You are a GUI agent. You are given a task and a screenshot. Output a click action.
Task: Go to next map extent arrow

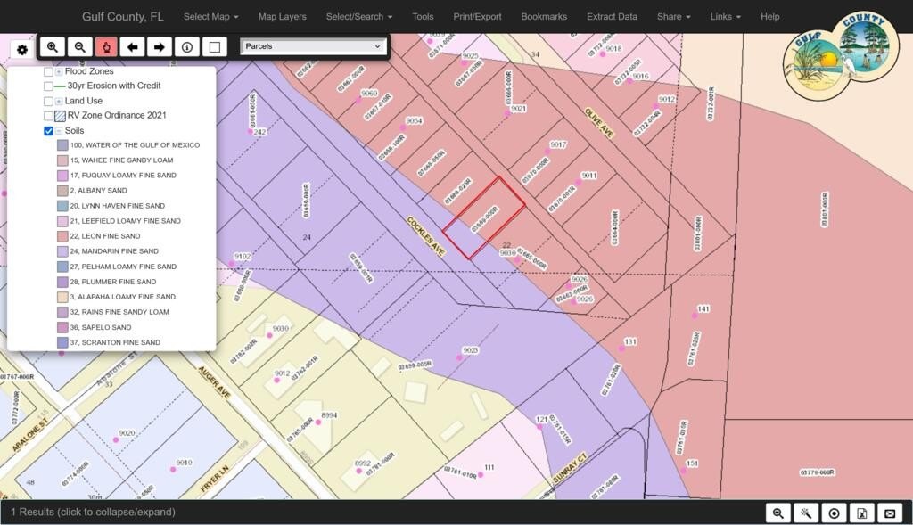coord(160,47)
